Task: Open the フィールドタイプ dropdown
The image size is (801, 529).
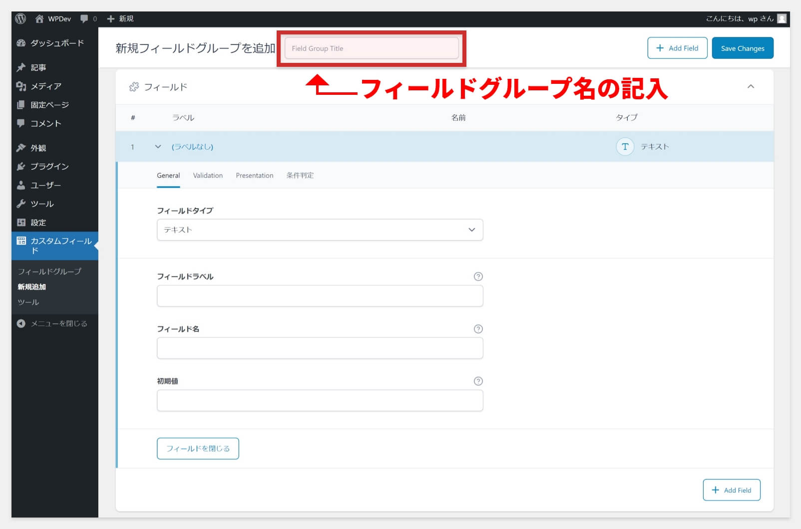Action: [x=320, y=230]
